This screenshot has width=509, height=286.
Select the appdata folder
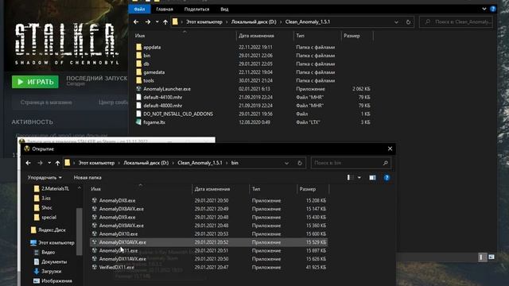tap(152, 47)
